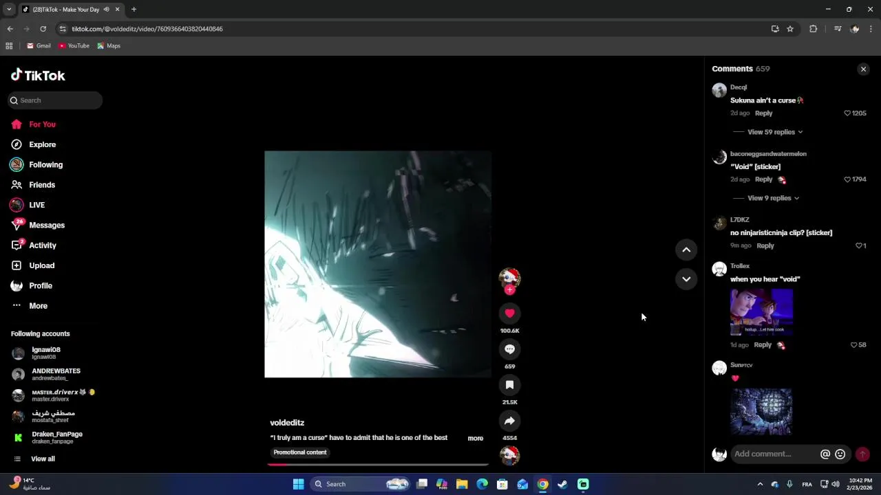Click the Maps bookmark
This screenshot has width=881, height=495.
click(x=109, y=46)
